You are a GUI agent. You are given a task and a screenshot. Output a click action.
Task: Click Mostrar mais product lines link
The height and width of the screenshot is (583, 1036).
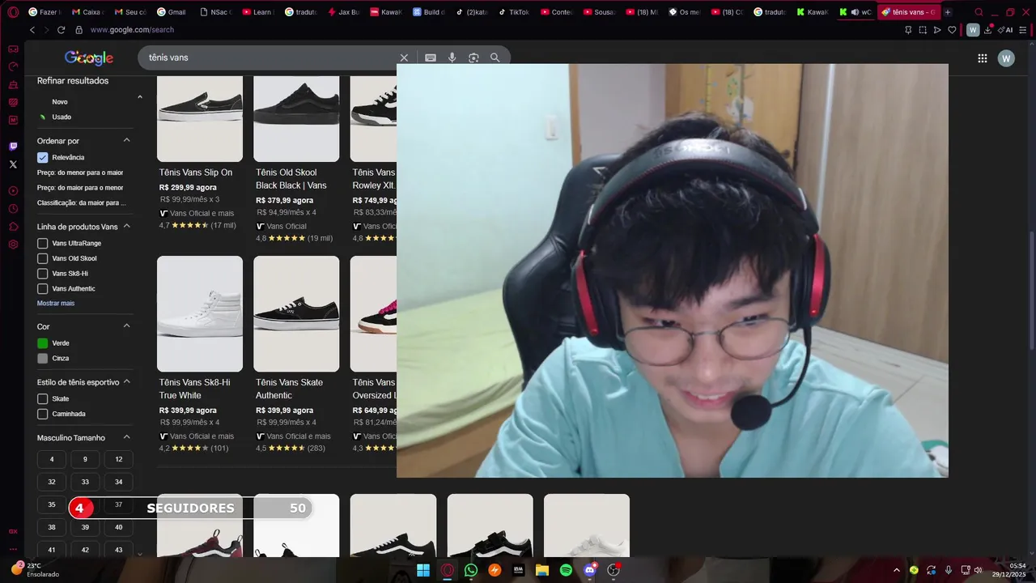pos(56,303)
